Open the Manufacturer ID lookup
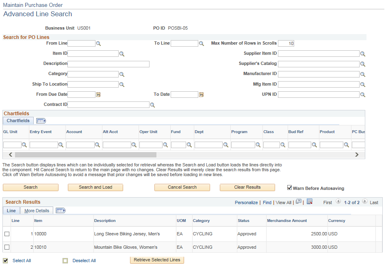Screen dimensions: 386x267 coord(363,74)
